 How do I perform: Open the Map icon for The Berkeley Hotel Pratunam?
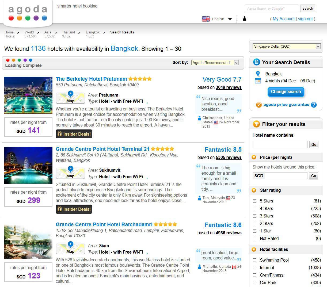70,98
